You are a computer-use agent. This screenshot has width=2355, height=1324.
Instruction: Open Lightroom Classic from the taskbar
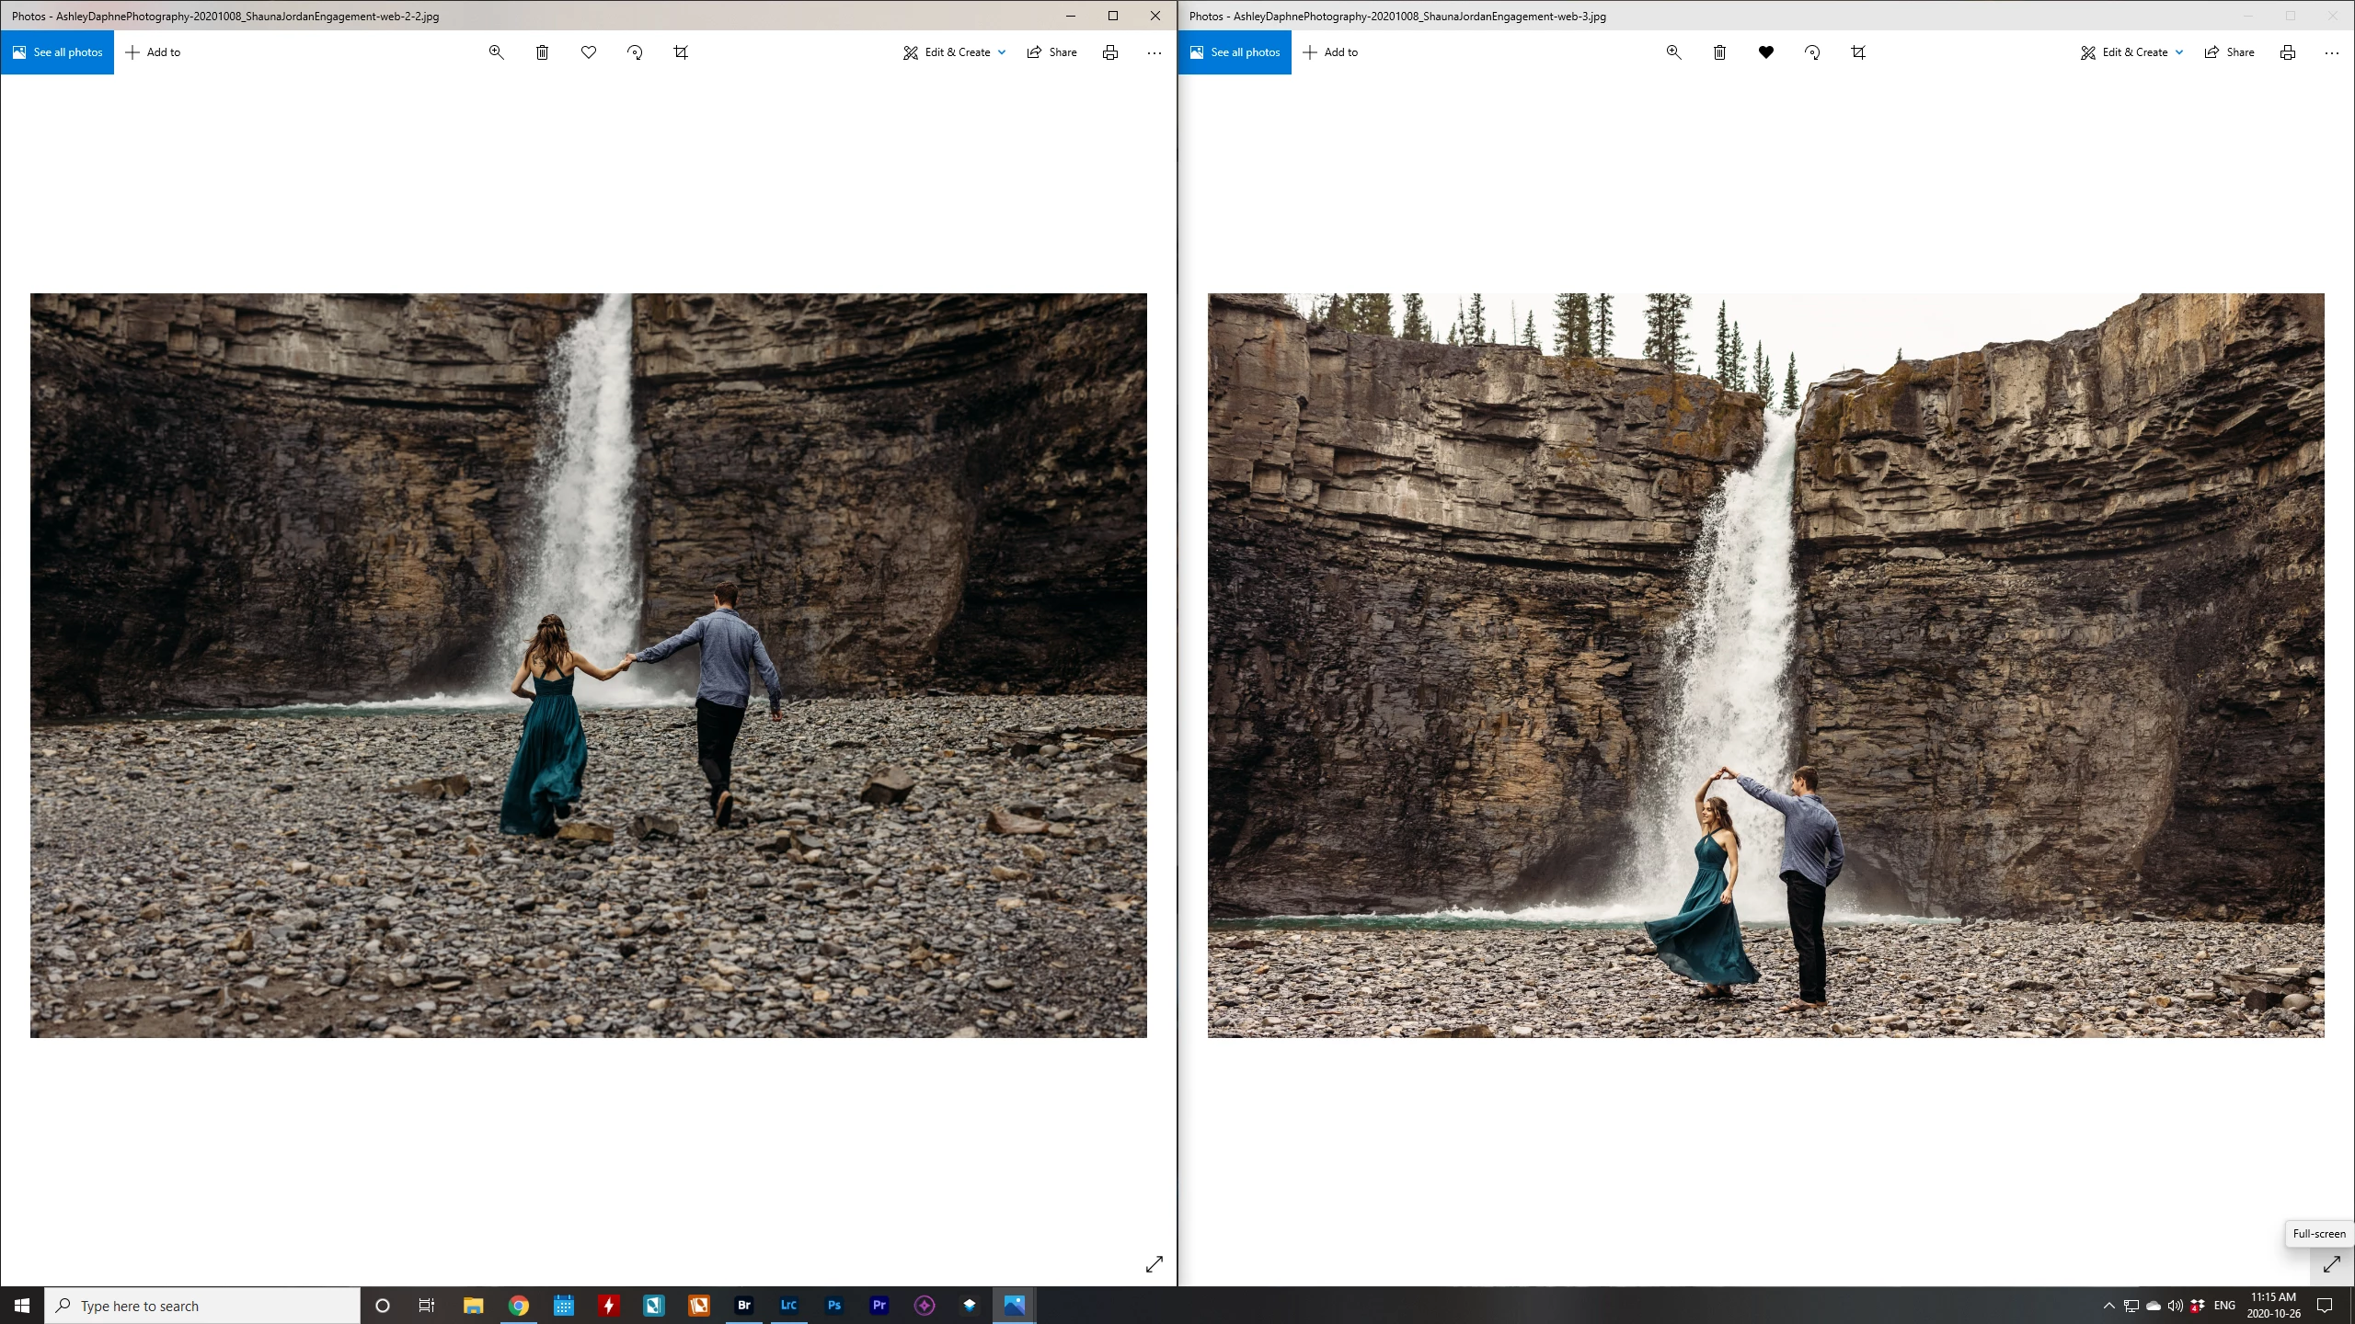point(788,1305)
